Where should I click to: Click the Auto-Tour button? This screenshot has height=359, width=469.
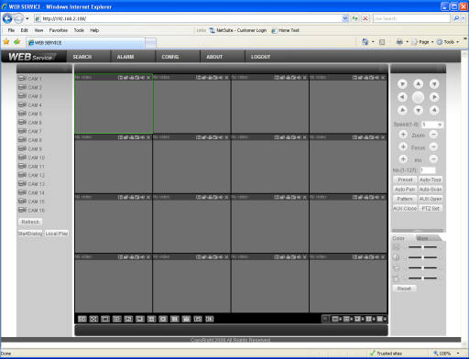tap(431, 179)
